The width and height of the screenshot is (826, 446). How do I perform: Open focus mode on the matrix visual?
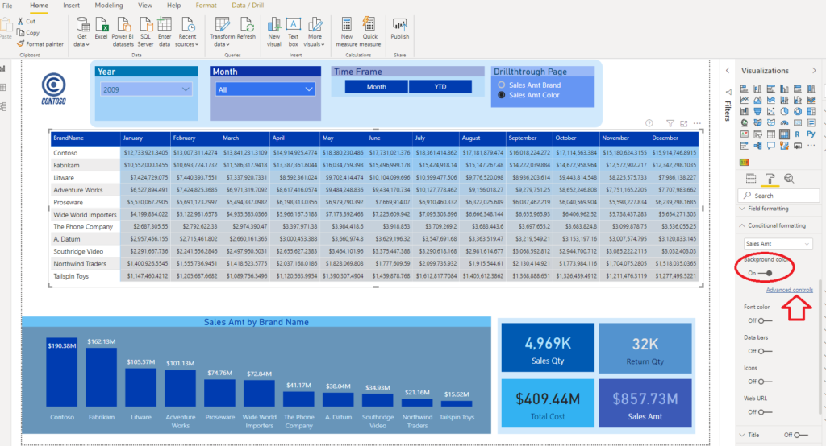click(684, 123)
